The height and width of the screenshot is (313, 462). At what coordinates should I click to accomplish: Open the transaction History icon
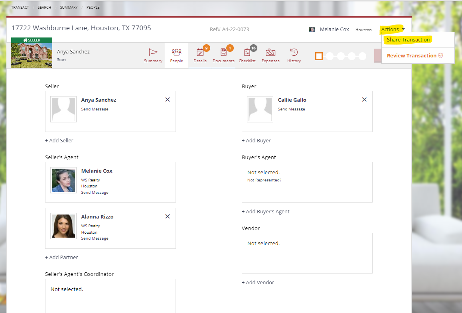pyautogui.click(x=294, y=52)
